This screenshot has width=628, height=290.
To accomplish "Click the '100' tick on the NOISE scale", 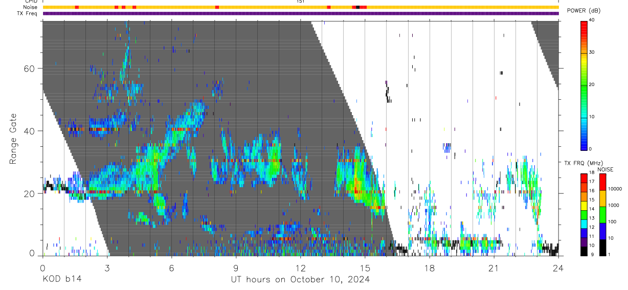I will point(613,221).
